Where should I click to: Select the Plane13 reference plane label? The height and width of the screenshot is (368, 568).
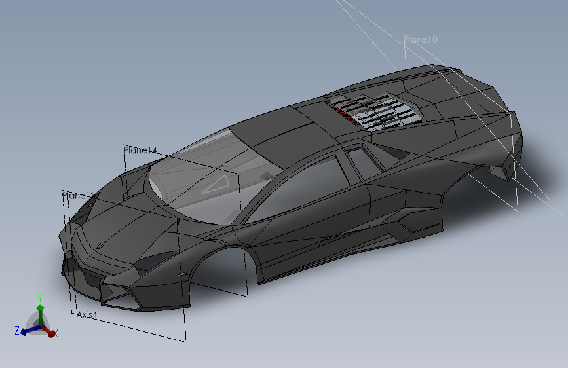[78, 195]
